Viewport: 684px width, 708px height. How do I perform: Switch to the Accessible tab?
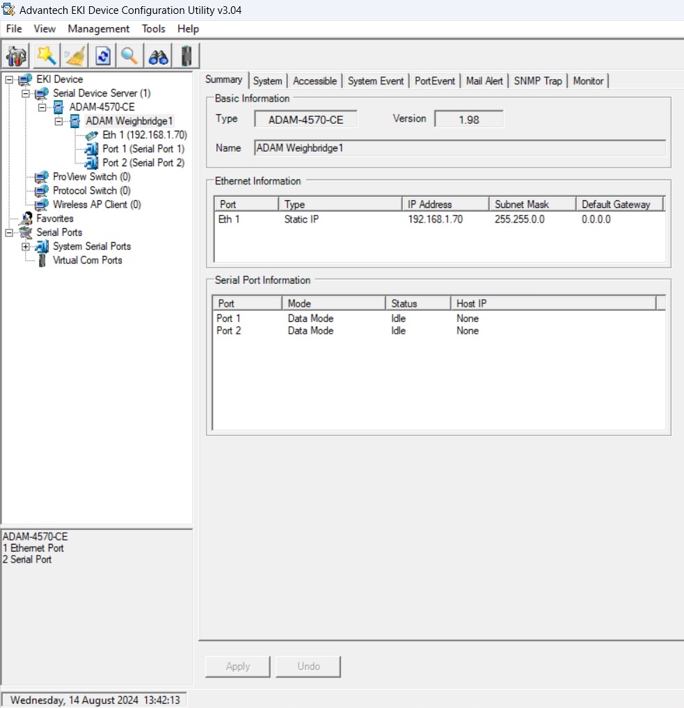click(315, 81)
